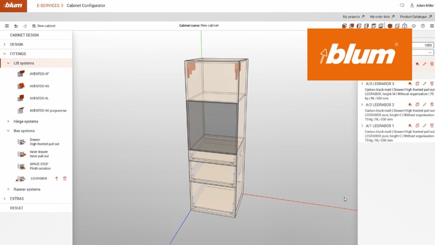Switch to transparent cube display mode
435x245 pixels.
pyautogui.click(x=397, y=26)
